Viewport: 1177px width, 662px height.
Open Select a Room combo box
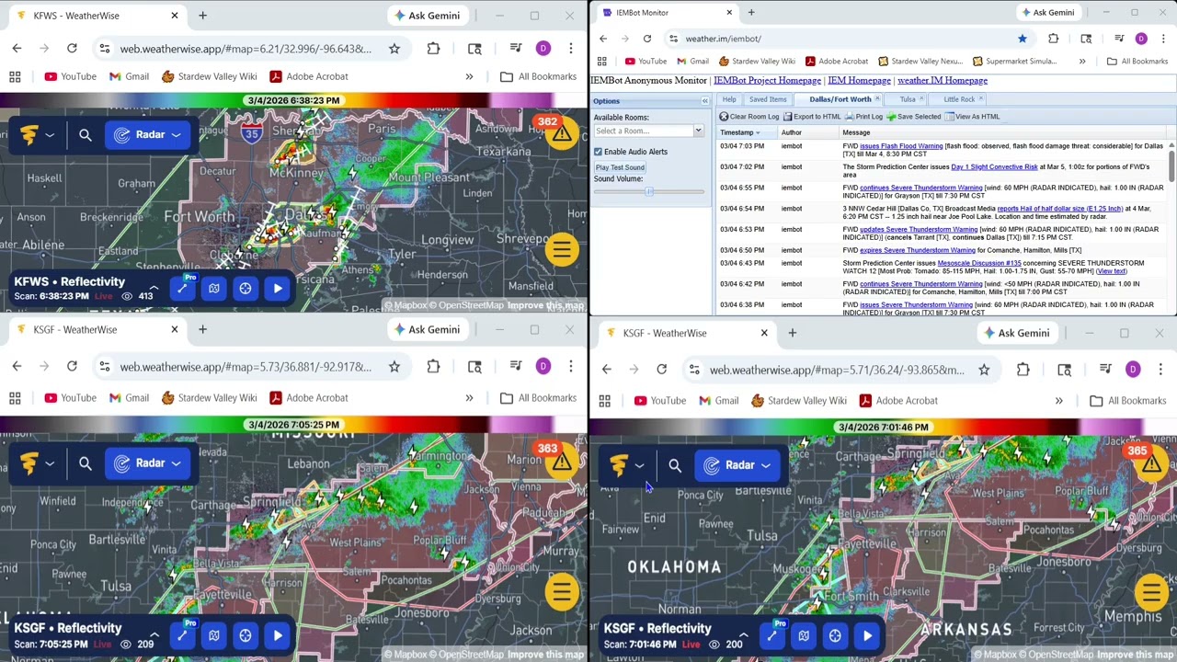tap(648, 131)
